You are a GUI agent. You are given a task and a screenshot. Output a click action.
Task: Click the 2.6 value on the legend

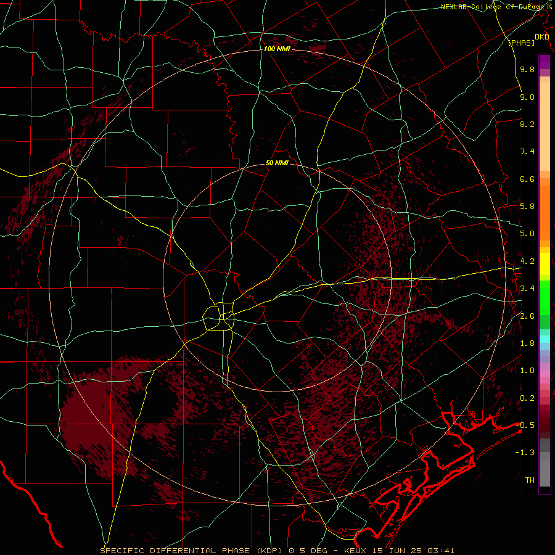pyautogui.click(x=527, y=316)
